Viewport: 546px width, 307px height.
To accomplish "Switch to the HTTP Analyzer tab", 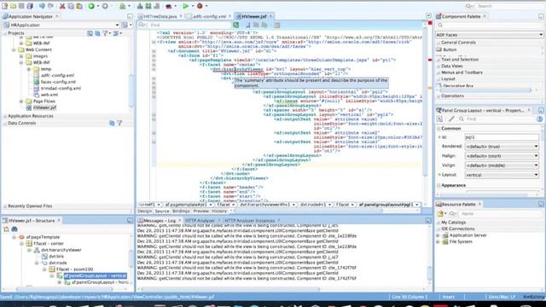I will click(200, 221).
